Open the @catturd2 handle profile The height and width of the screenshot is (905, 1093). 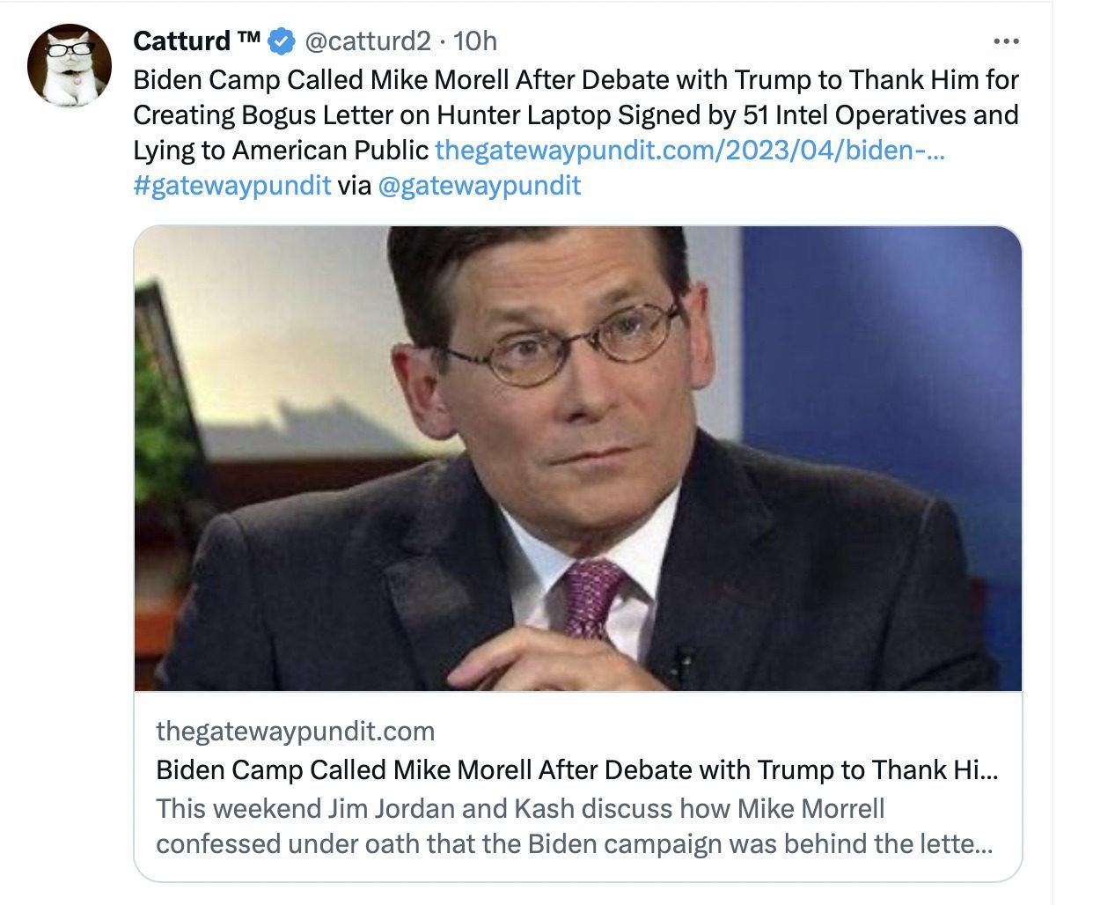367,40
